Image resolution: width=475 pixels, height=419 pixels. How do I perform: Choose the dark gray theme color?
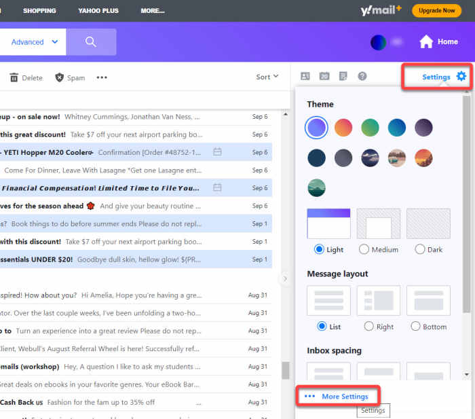[343, 158]
